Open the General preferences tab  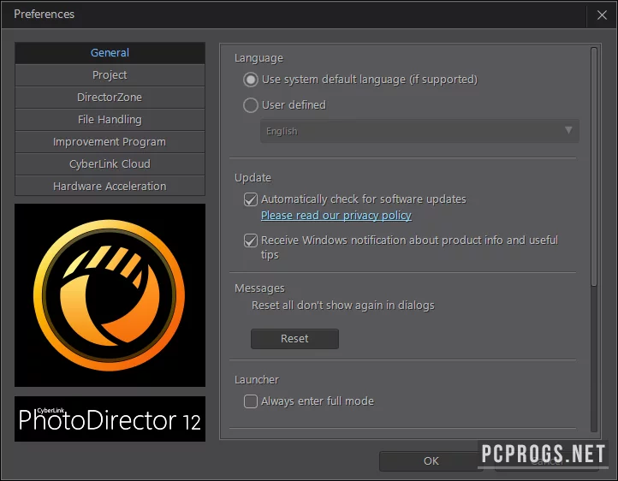point(110,53)
